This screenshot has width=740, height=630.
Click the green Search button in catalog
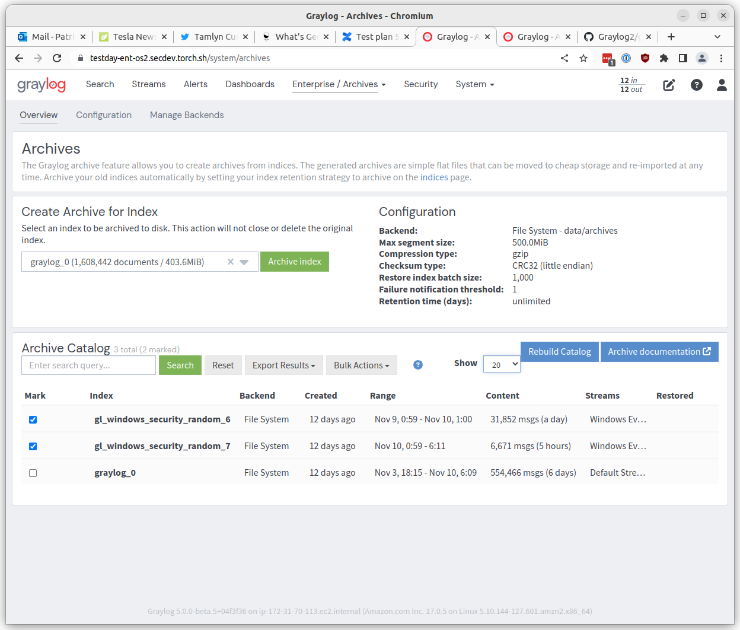[x=180, y=365]
